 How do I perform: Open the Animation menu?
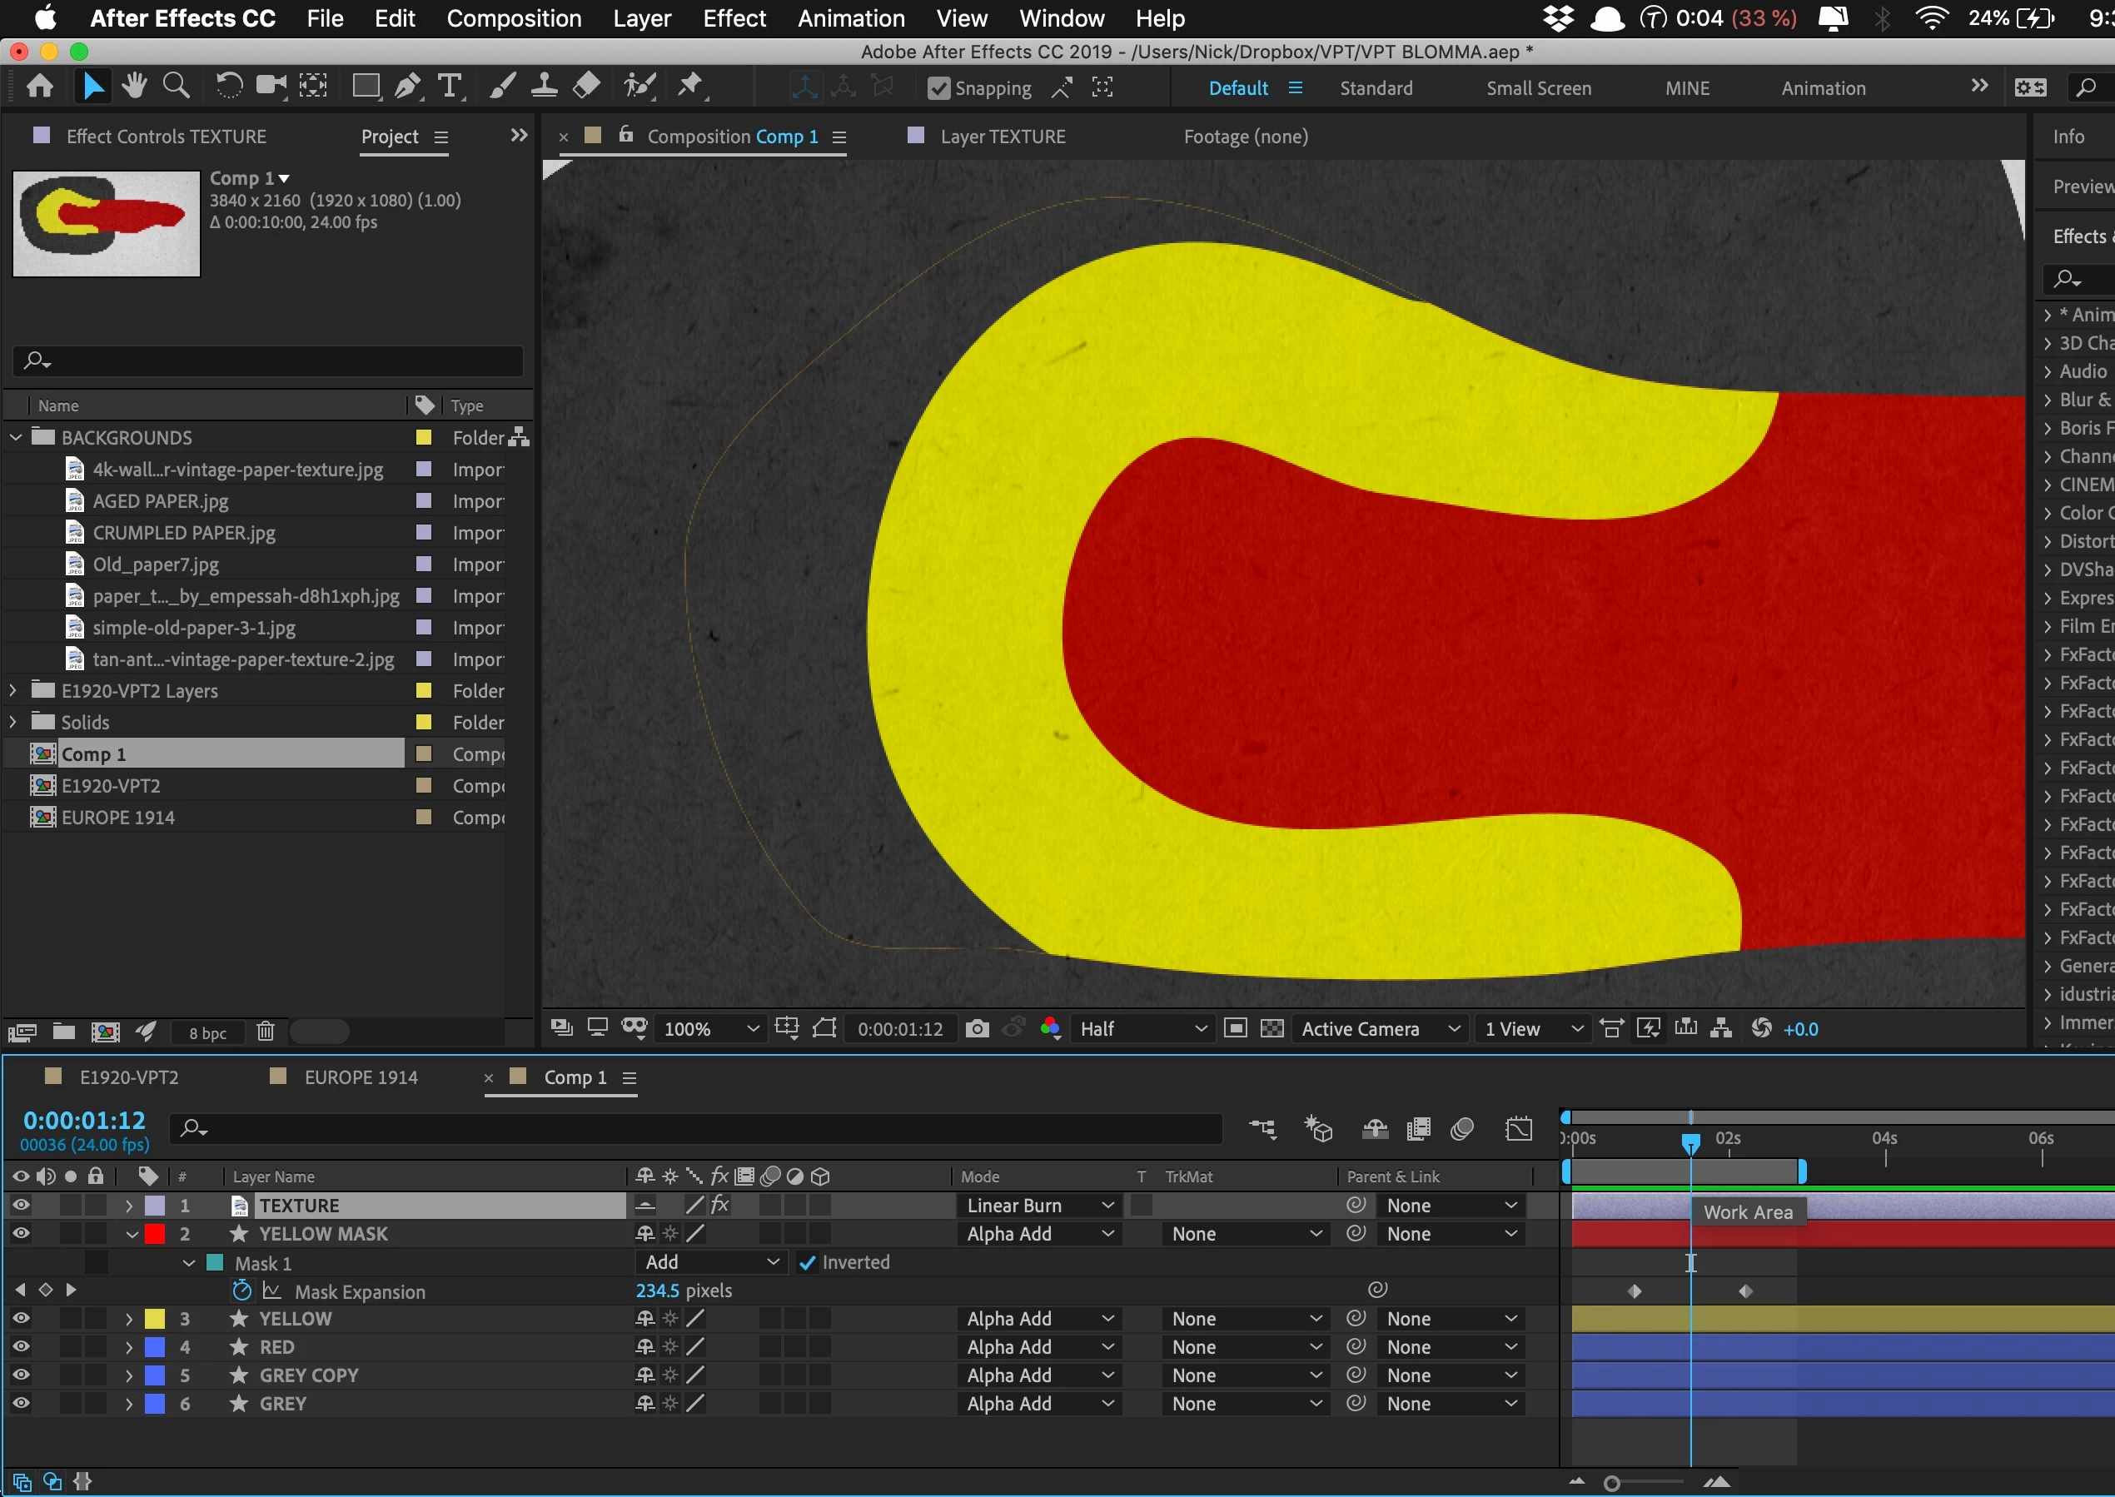[x=850, y=18]
